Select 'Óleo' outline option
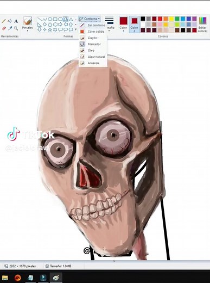Screen dimensions: 210x283 [x=93, y=51]
